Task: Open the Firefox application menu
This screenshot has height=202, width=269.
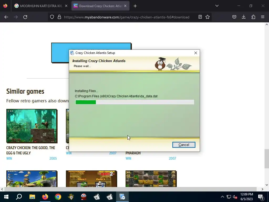Action: pyautogui.click(x=263, y=17)
